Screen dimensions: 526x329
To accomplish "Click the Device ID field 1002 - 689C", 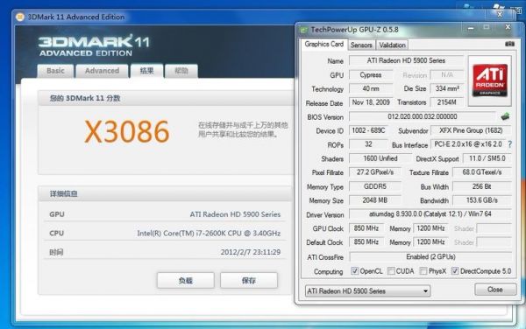I will point(368,130).
